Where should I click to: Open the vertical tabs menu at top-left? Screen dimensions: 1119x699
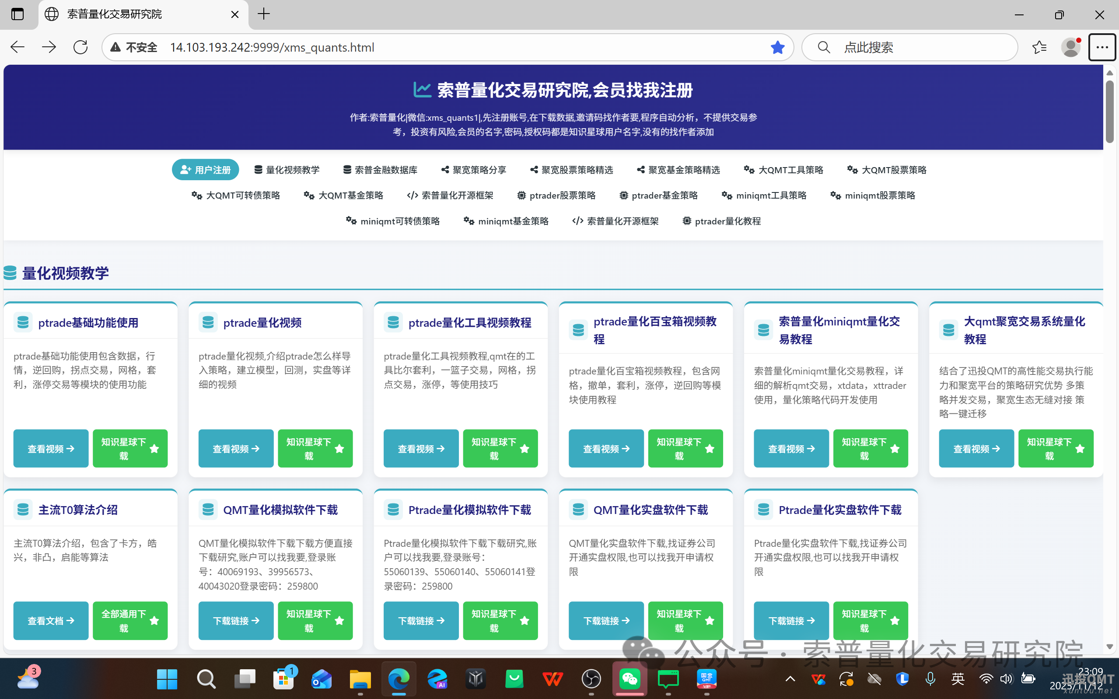(17, 14)
